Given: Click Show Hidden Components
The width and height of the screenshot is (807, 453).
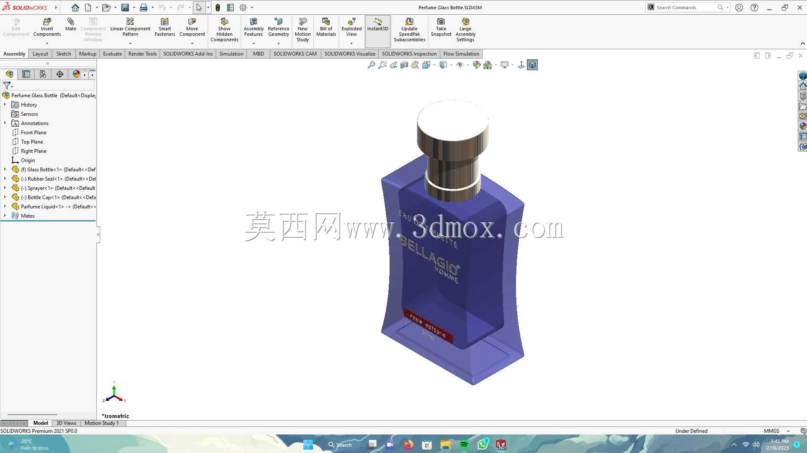Looking at the screenshot, I should 224,30.
